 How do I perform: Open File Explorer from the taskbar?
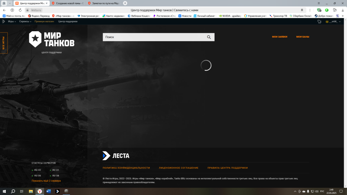(31, 191)
